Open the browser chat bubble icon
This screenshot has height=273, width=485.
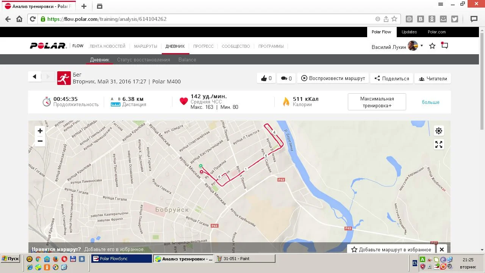(474, 19)
